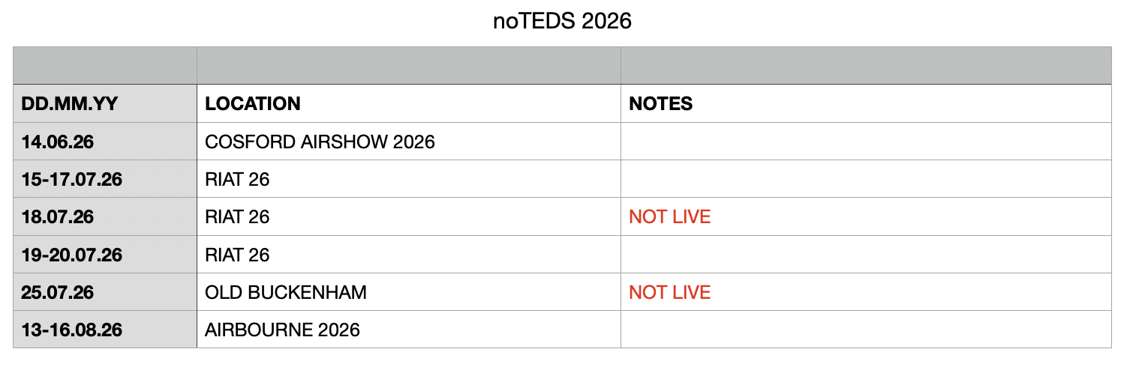Viewport: 1127px width, 367px height.
Task: Click the noTEDS 2026 title
Action: (x=562, y=22)
